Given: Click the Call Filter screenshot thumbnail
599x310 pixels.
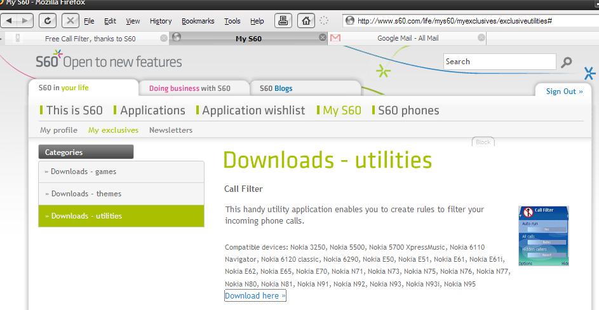Looking at the screenshot, I should point(543,235).
